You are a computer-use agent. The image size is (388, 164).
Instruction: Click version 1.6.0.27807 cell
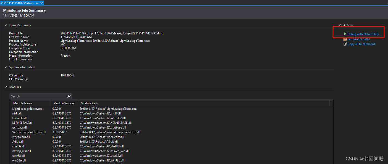[x=59, y=132]
